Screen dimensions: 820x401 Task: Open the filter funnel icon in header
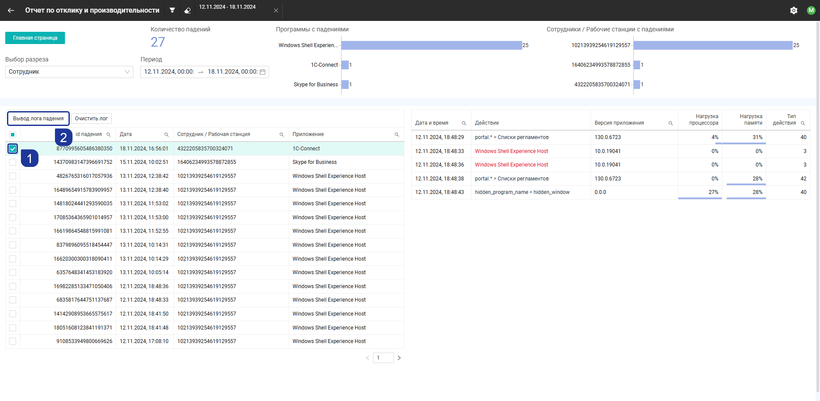click(x=172, y=10)
